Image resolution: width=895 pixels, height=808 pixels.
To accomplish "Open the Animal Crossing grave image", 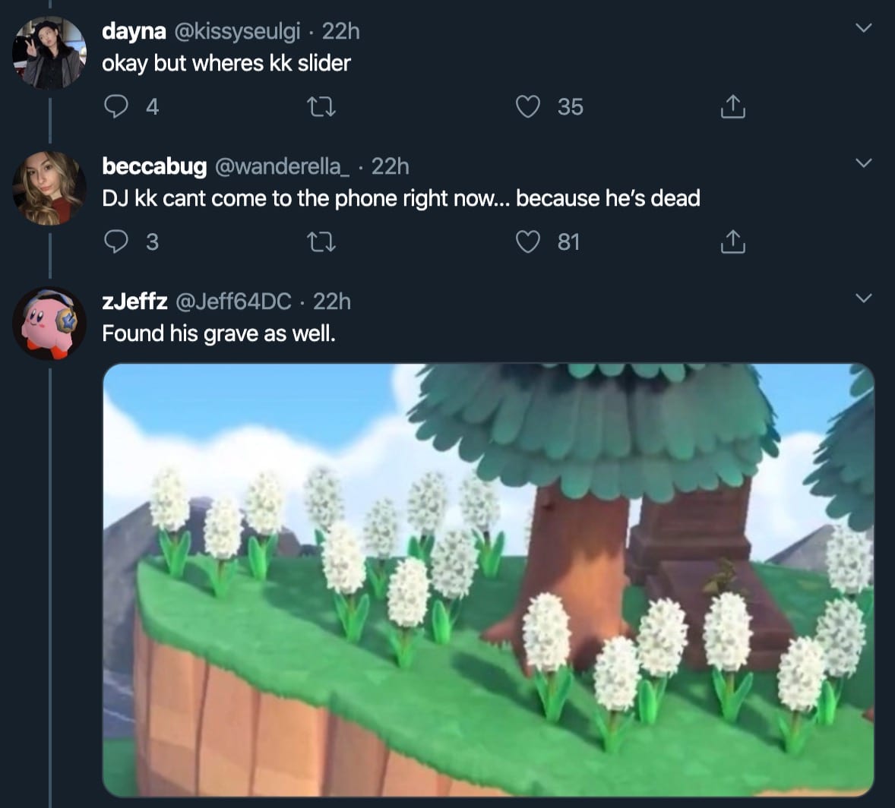I will coord(488,579).
